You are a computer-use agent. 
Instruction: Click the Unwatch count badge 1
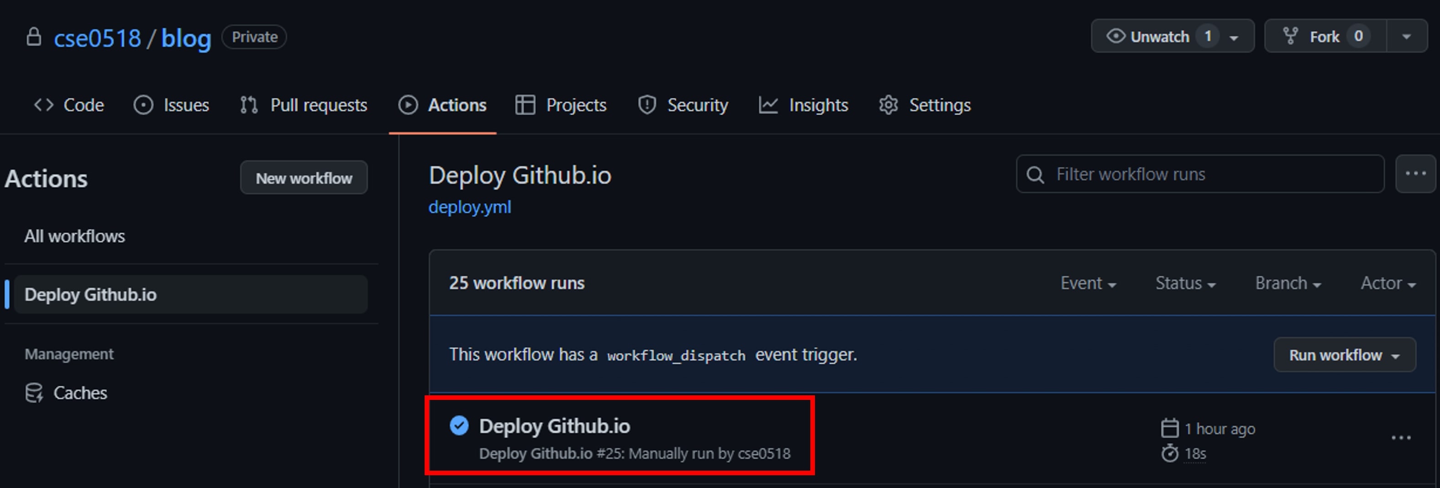1208,37
